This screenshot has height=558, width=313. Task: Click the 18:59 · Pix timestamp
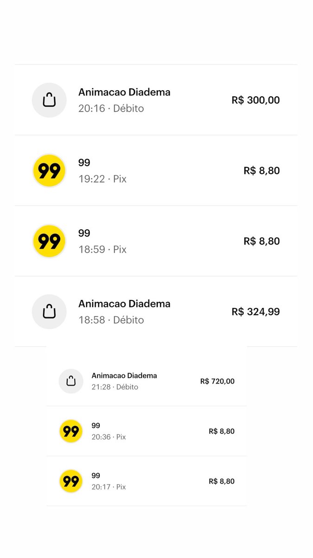point(102,250)
